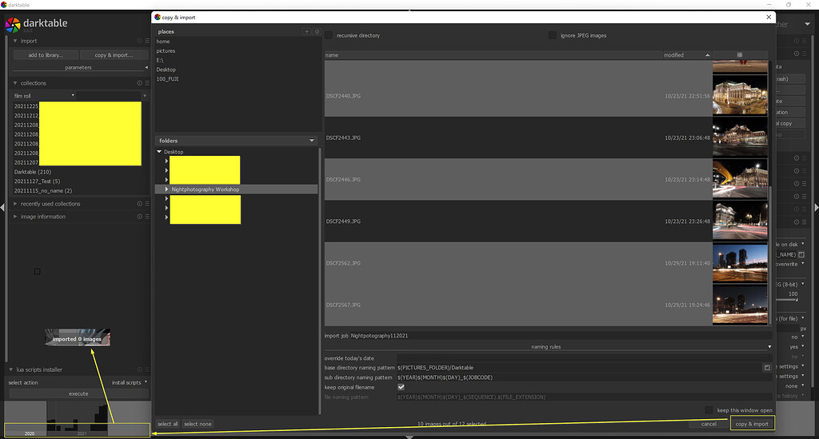Open Darktable (210) film roll
This screenshot has height=439, width=819.
pos(32,172)
